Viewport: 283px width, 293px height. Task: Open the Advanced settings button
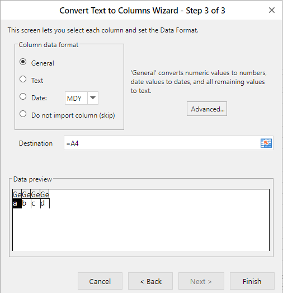point(207,109)
